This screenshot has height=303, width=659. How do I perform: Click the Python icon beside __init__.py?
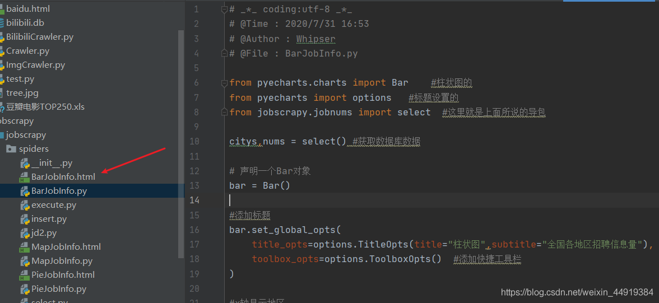tap(25, 163)
